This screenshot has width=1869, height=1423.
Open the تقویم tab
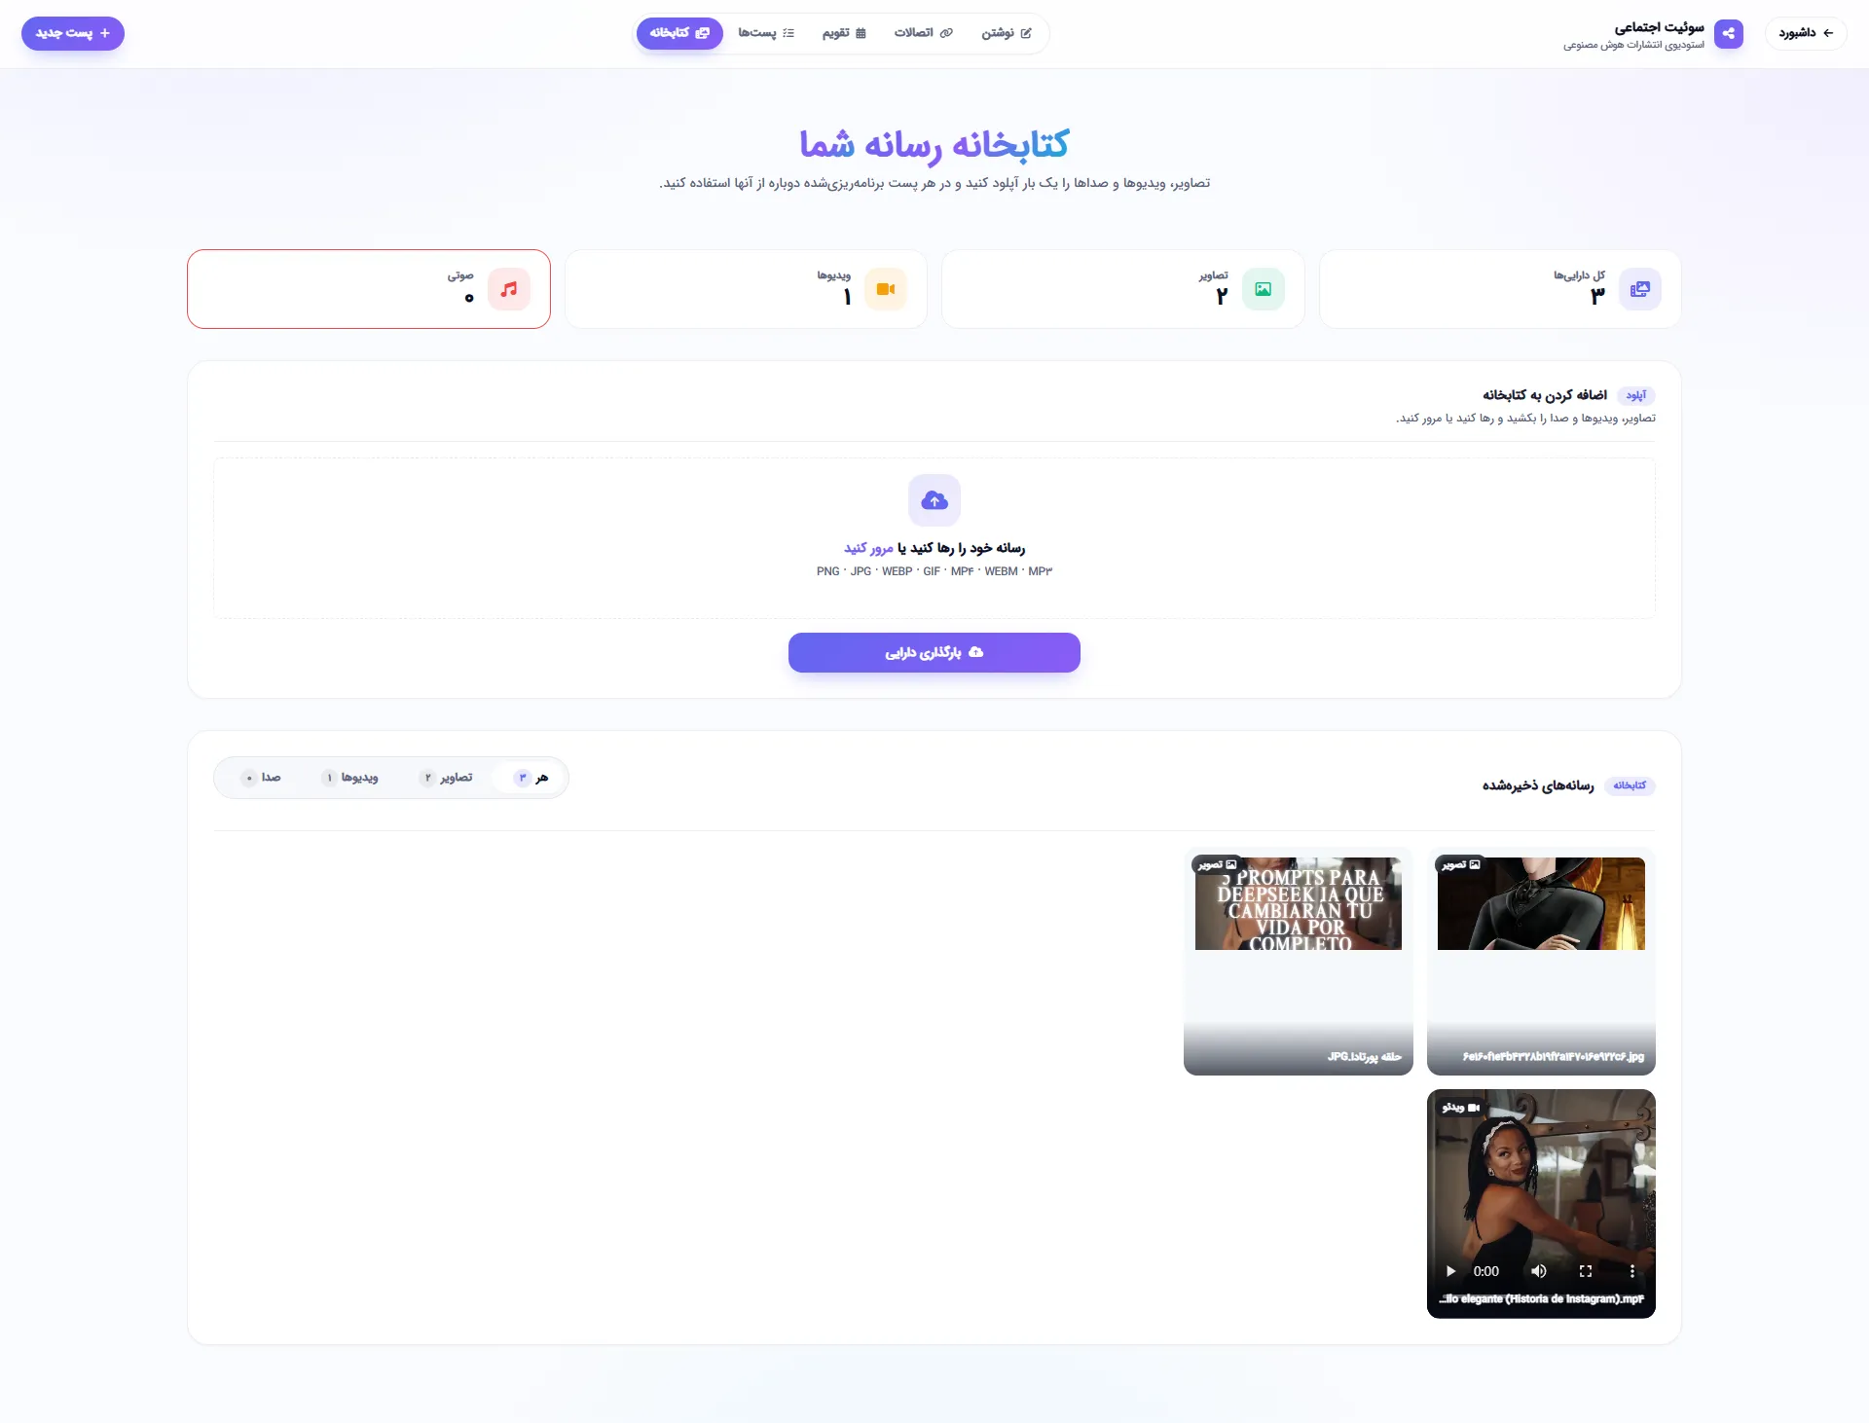point(843,33)
